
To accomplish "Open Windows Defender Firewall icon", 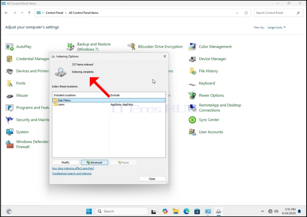I will coord(9,144).
